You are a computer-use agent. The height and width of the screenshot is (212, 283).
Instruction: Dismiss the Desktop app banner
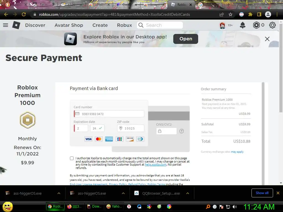(x=267, y=39)
